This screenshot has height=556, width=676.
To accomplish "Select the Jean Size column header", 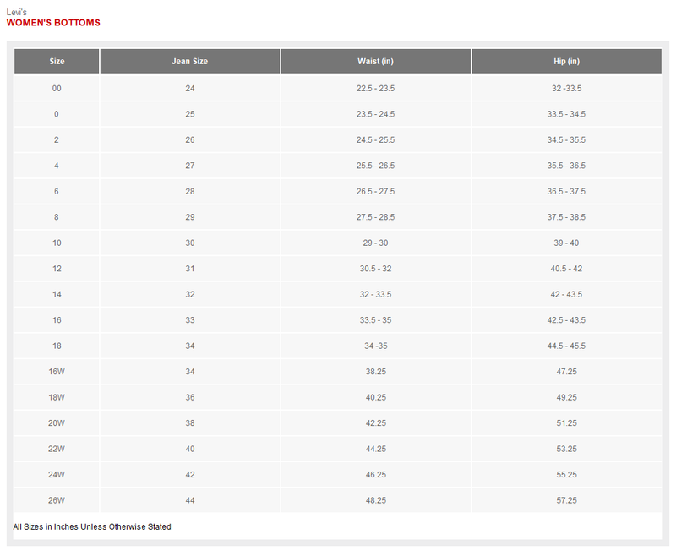I will coord(189,62).
